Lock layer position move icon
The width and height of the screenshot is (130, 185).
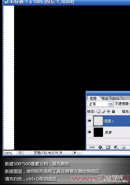pos(109,111)
